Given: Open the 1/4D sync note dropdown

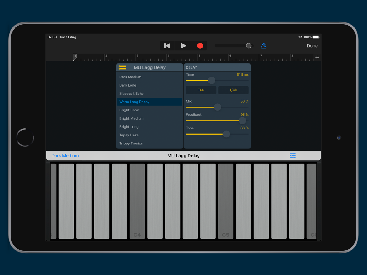Looking at the screenshot, I should [233, 90].
